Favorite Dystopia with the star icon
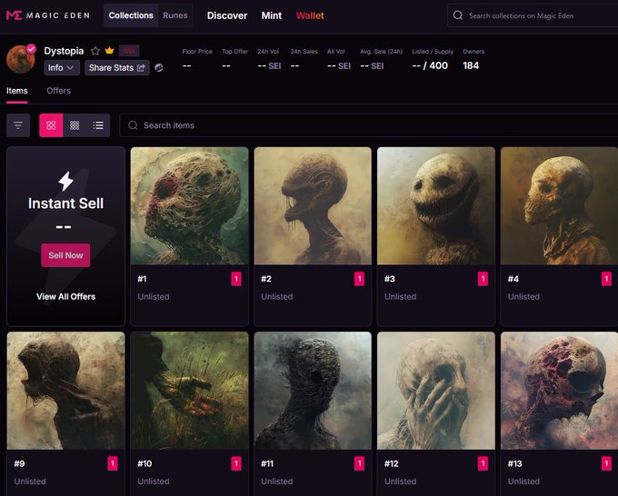The height and width of the screenshot is (496, 618). (95, 51)
